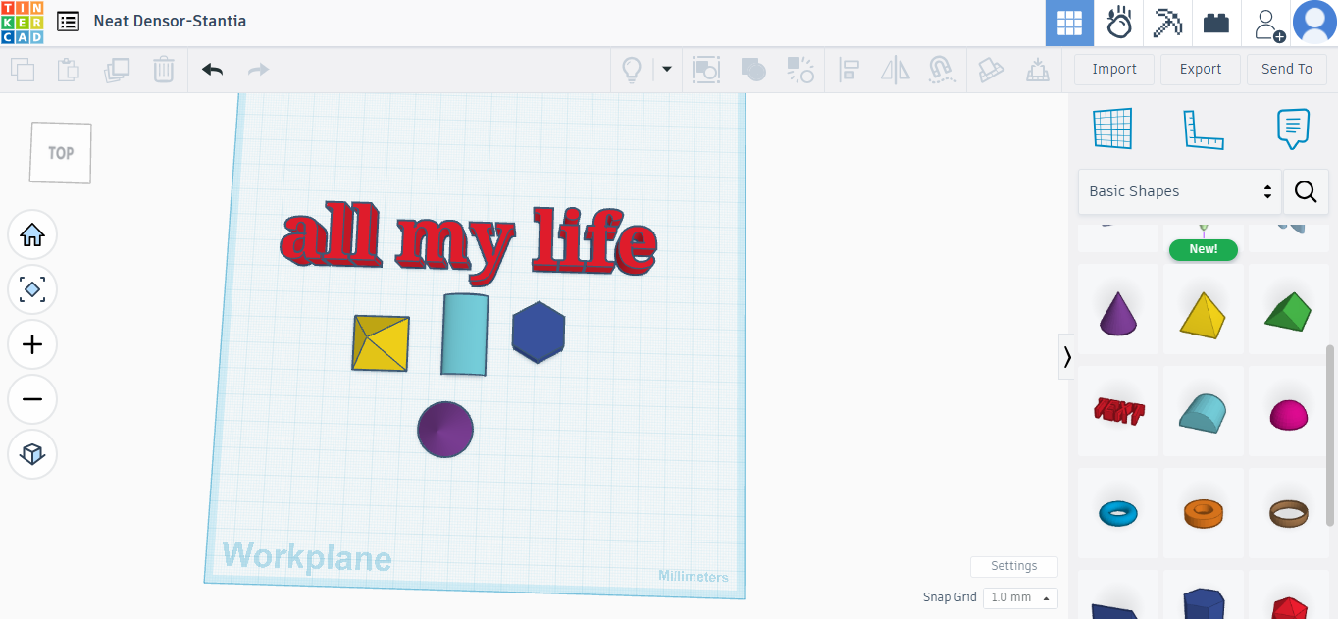Open the design list menu icon
Image resolution: width=1338 pixels, height=619 pixels.
[x=69, y=21]
